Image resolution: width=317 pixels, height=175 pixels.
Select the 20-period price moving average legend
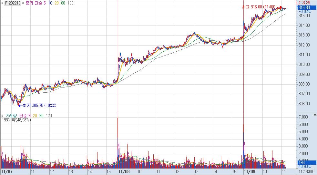56,3
